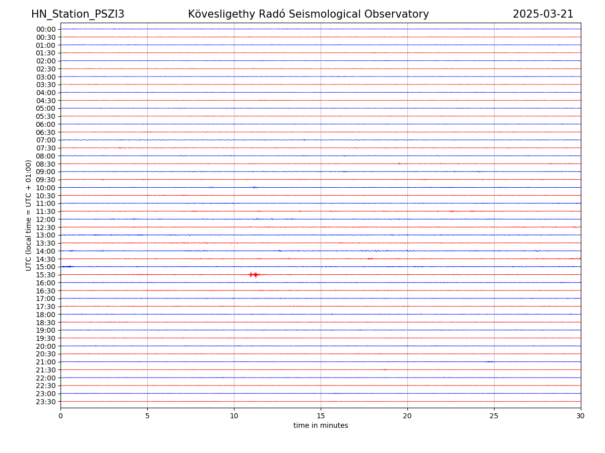The width and height of the screenshot is (605, 453).
Task: Select the 00:00 row label
Action: 45,29
